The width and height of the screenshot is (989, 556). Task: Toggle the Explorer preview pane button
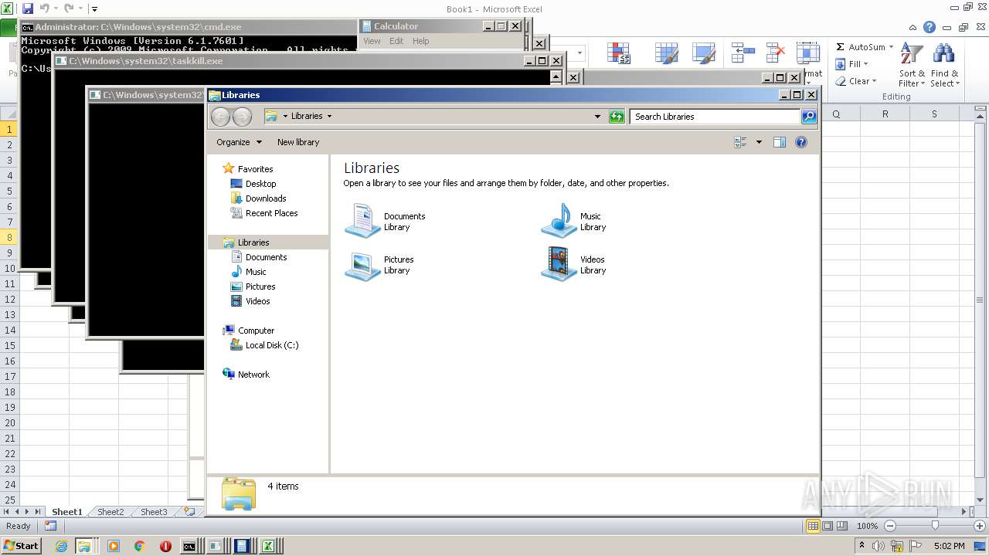(x=779, y=142)
